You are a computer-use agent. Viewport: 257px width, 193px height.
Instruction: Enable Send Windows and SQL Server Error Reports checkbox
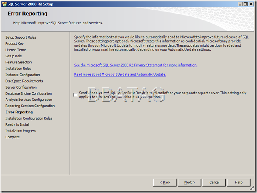pyautogui.click(x=75, y=95)
